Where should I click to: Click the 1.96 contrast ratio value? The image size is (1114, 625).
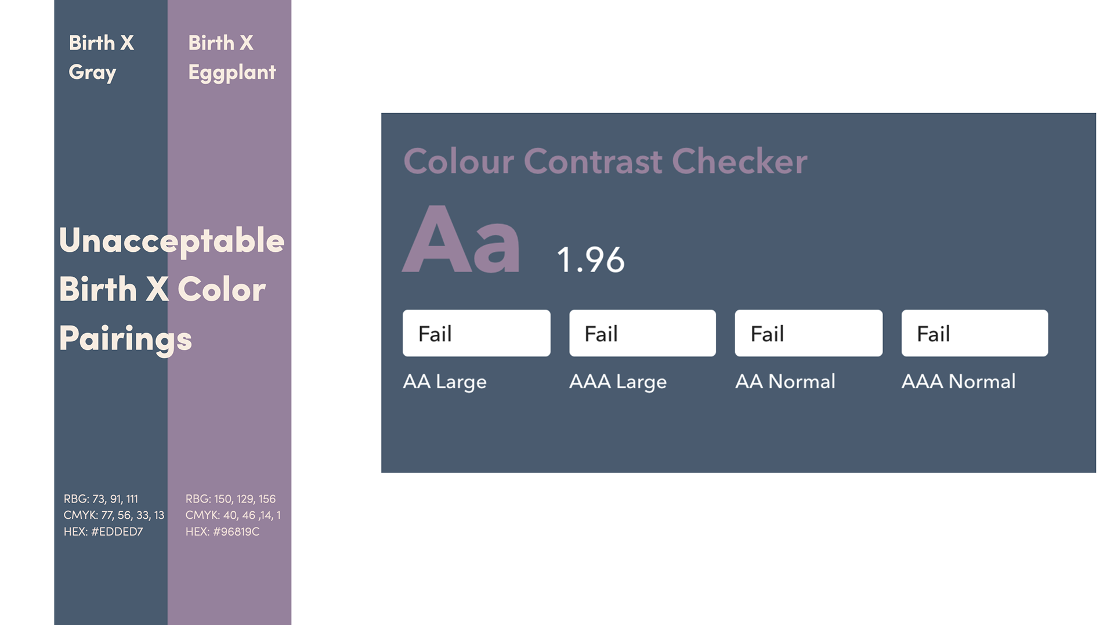coord(590,259)
